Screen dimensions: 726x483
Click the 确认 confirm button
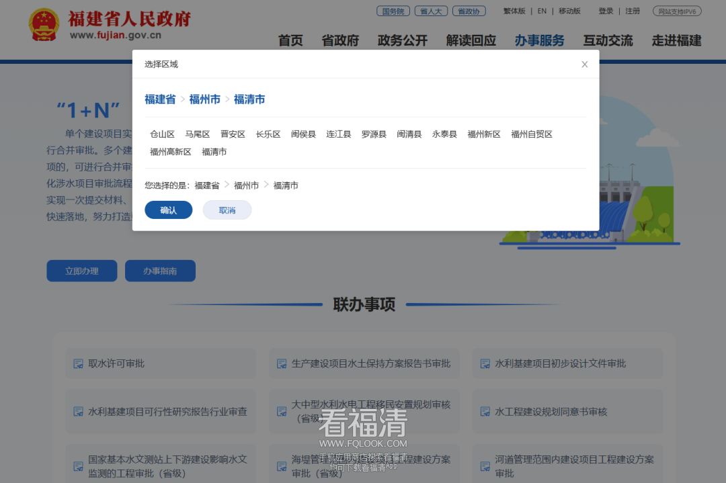coord(169,210)
